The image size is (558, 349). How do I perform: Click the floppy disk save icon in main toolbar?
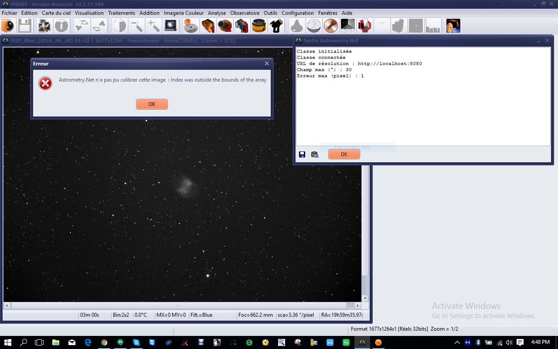click(24, 26)
